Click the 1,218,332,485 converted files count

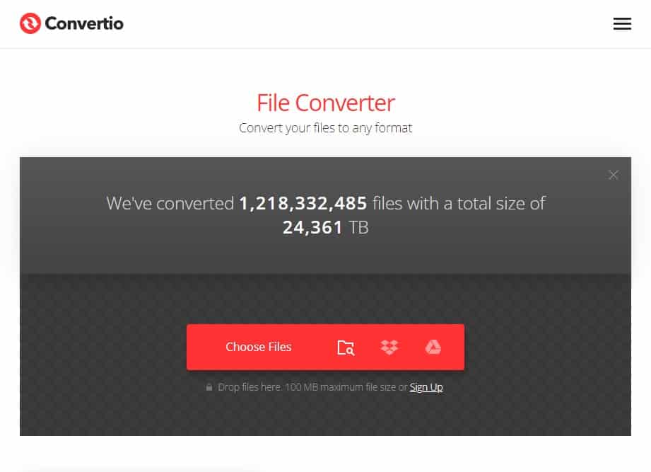coord(303,203)
